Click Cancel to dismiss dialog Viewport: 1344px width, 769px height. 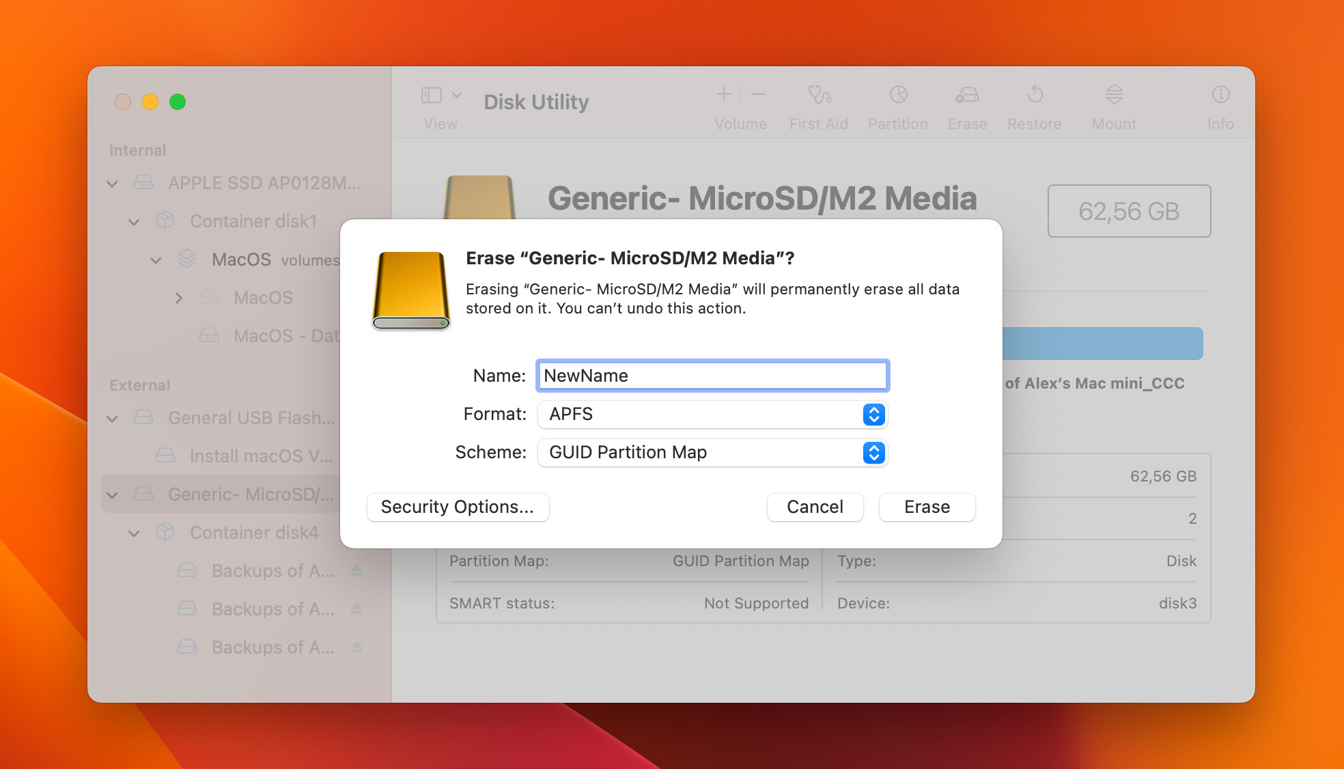(x=814, y=506)
